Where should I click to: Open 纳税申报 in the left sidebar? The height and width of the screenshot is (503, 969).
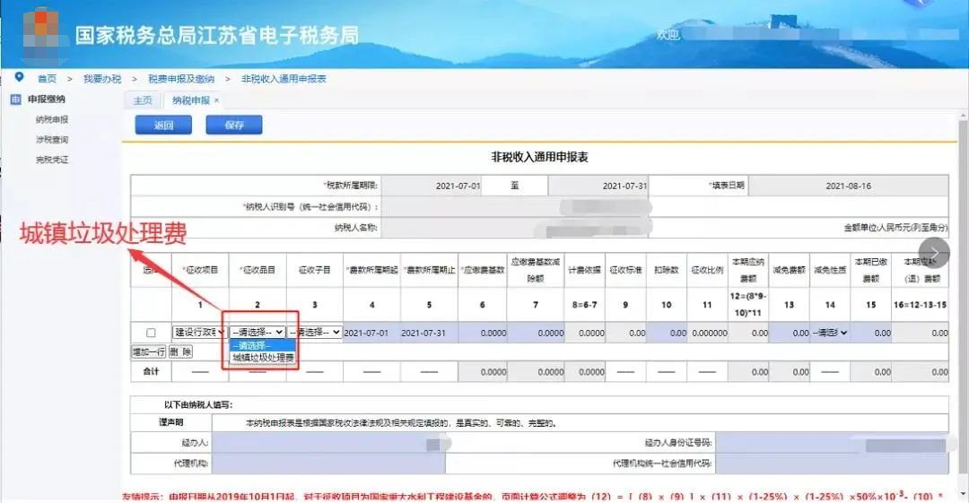52,119
